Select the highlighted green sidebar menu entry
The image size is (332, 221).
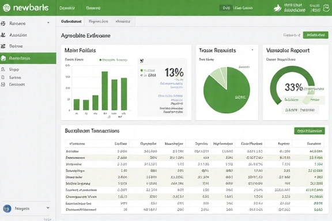(x=28, y=58)
